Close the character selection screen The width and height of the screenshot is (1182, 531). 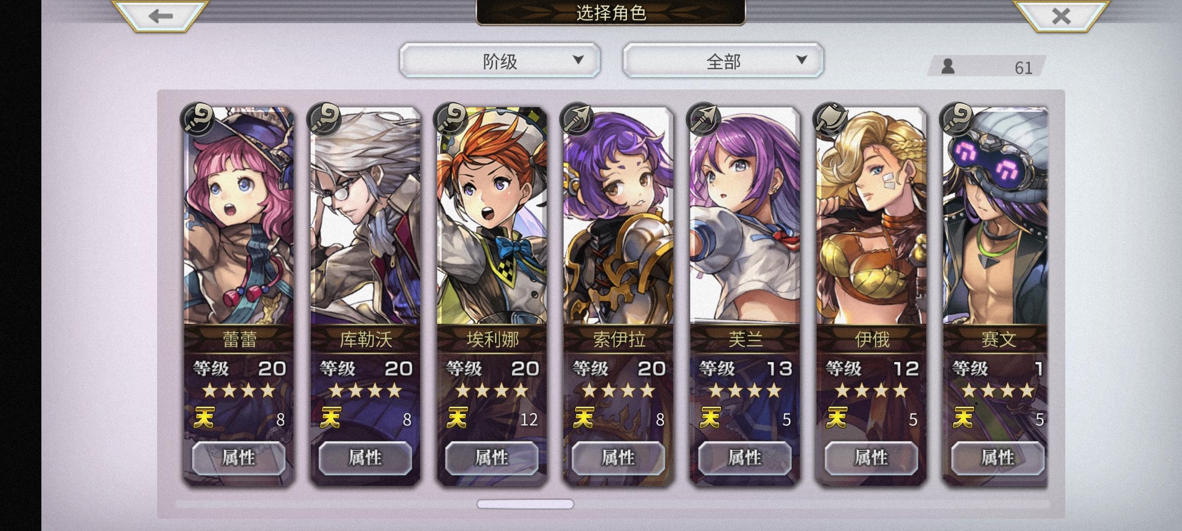point(1060,16)
